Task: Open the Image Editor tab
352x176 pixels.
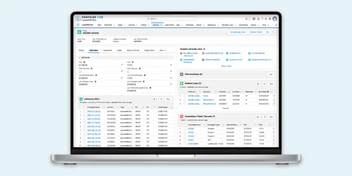Action: click(149, 51)
